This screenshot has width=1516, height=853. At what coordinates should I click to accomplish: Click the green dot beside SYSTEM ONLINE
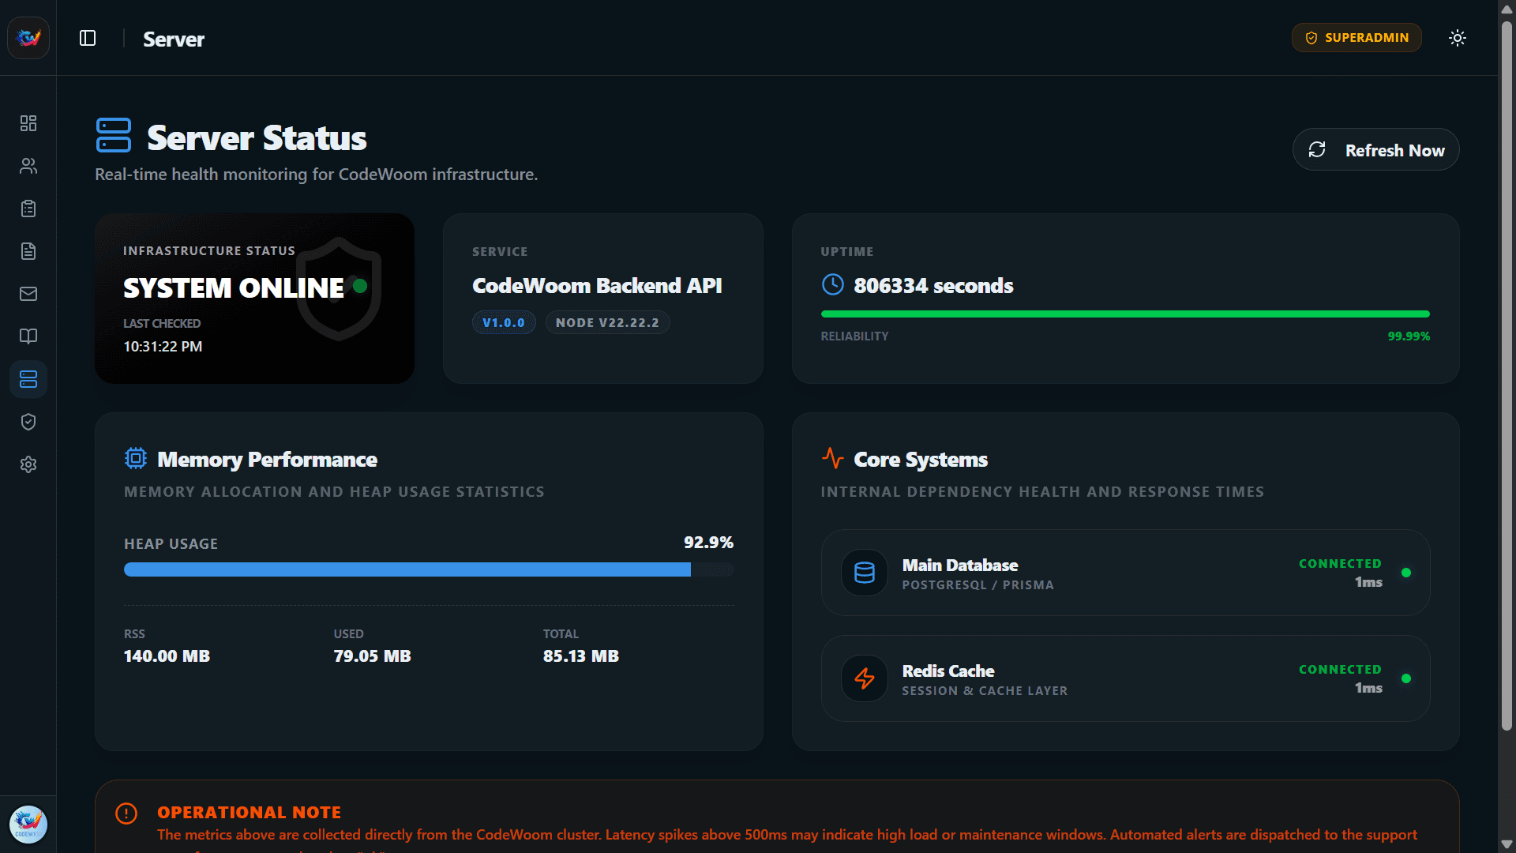tap(360, 286)
